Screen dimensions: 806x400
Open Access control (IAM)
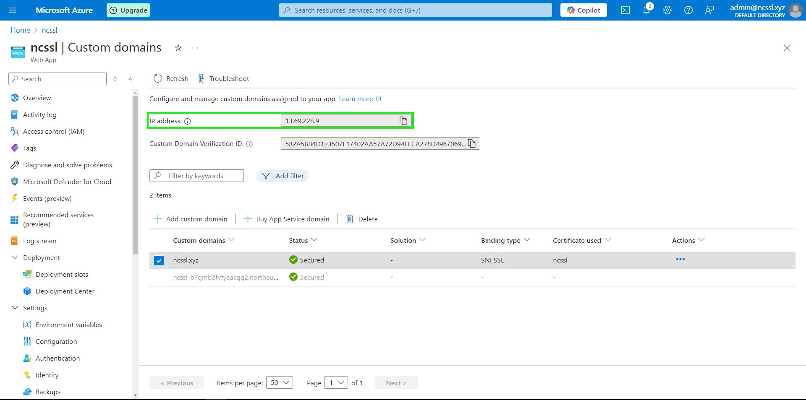coord(54,131)
